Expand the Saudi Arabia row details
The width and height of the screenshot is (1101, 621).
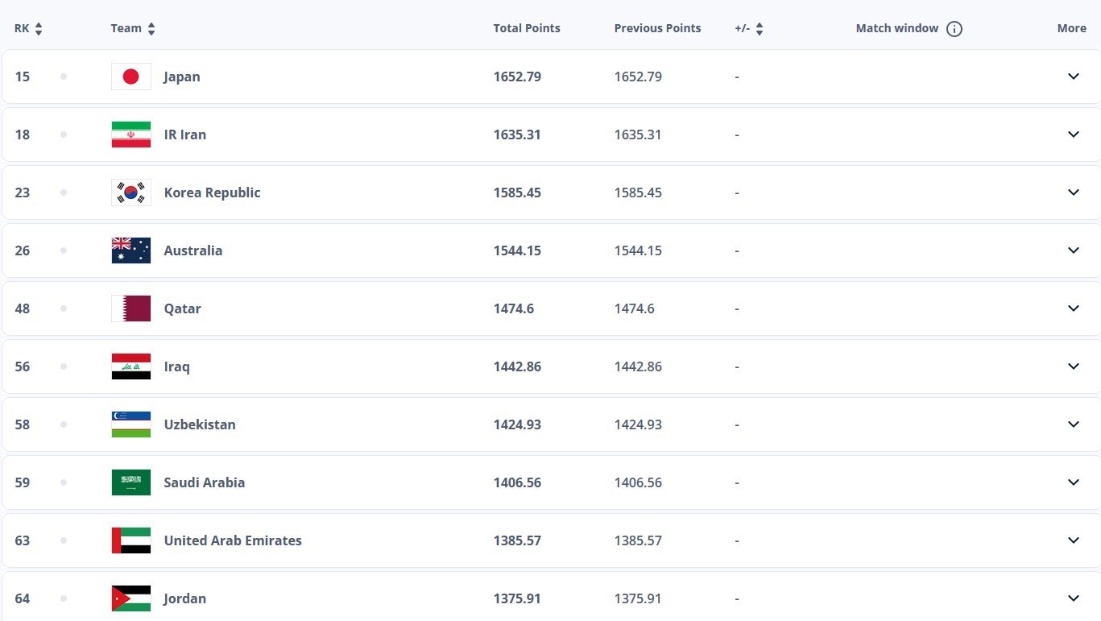tap(1073, 482)
